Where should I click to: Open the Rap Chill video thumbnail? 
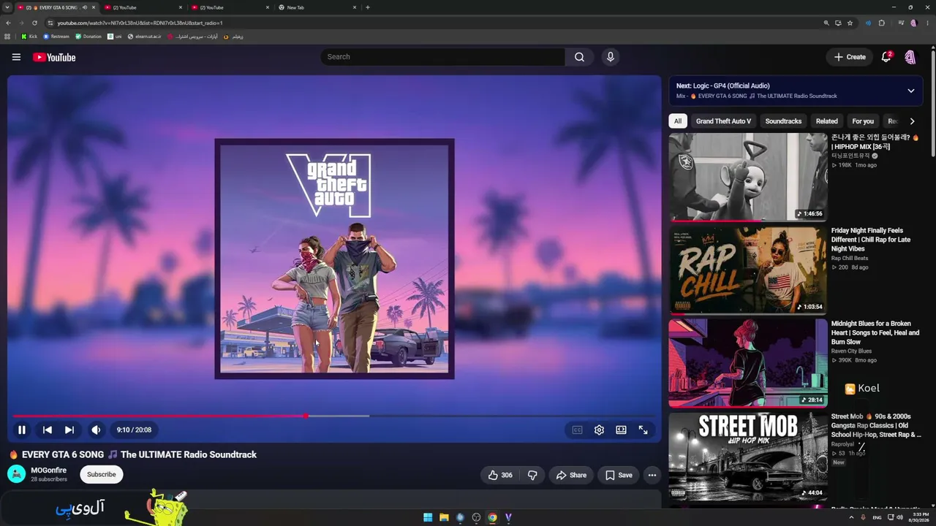748,270
